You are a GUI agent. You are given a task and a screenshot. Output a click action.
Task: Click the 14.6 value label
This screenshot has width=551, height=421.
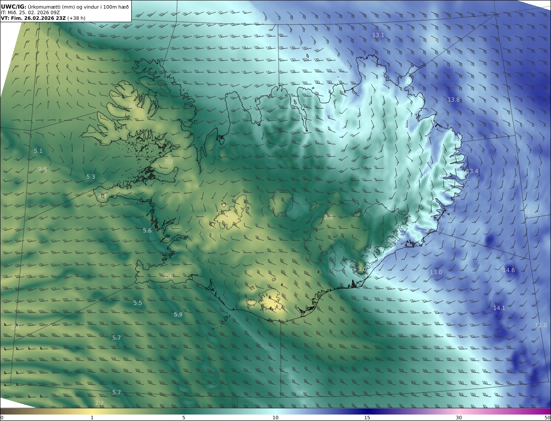coord(509,270)
